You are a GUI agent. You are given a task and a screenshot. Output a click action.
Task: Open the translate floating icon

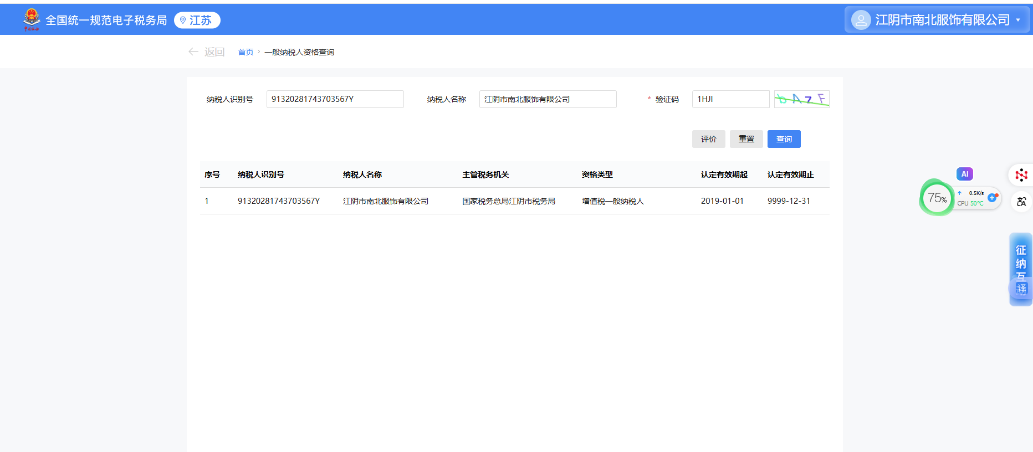click(x=1021, y=202)
